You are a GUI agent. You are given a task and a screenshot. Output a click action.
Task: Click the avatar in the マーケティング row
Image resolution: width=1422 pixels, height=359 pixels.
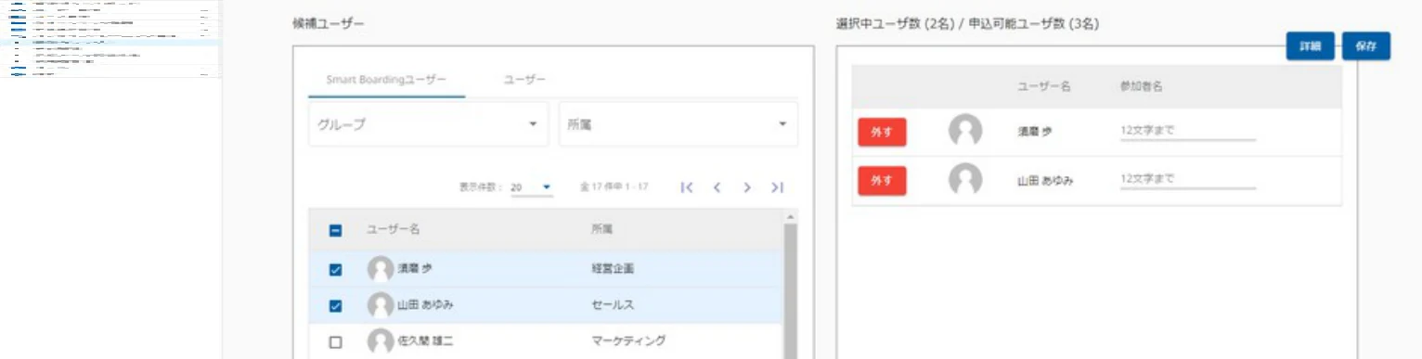tap(381, 341)
